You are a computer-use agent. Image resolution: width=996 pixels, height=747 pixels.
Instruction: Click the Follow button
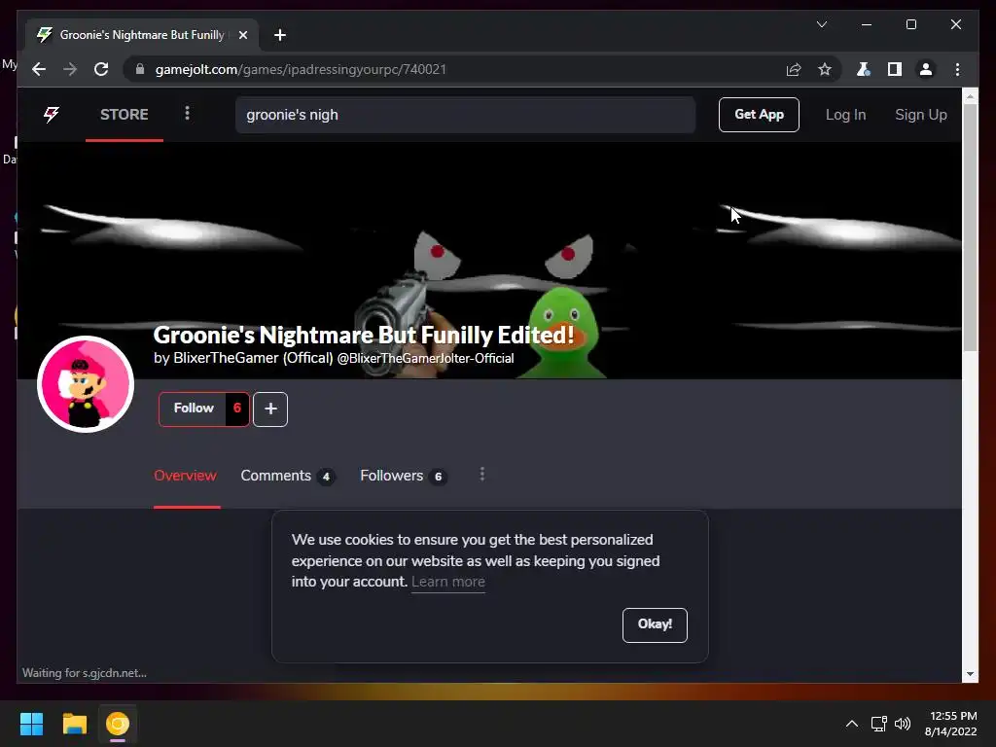coord(194,409)
